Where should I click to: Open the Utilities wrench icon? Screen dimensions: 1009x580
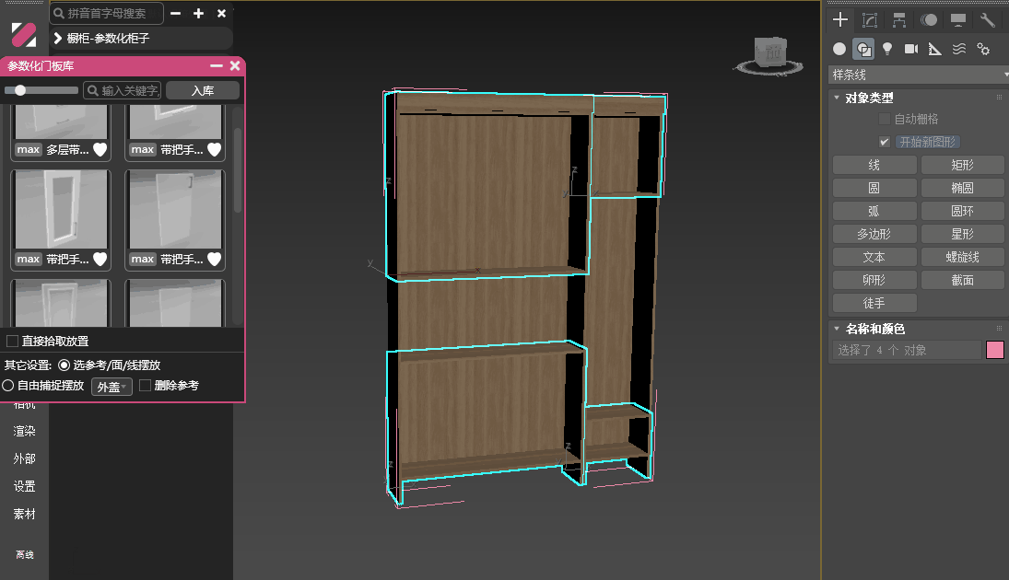pos(987,20)
